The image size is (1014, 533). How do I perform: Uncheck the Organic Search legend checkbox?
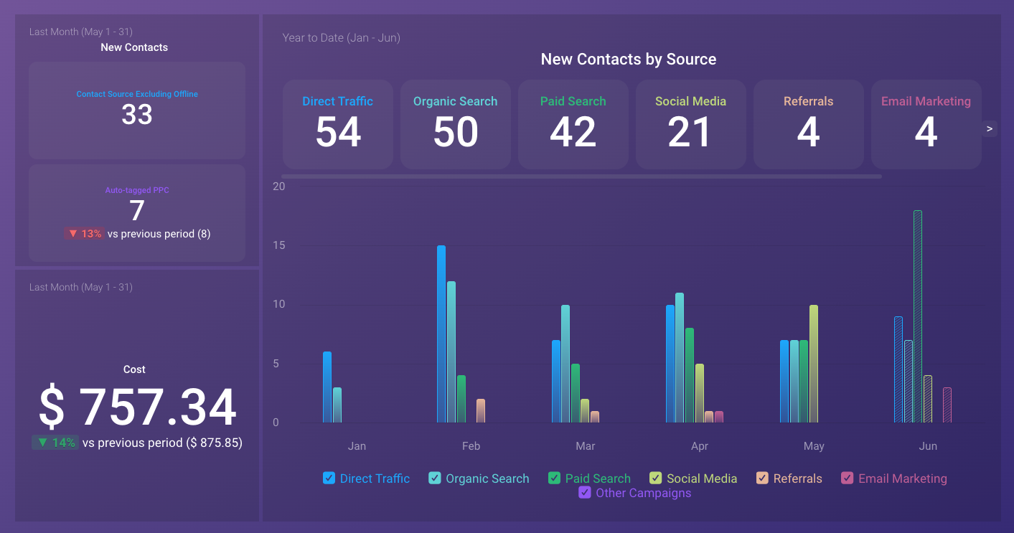pos(435,478)
